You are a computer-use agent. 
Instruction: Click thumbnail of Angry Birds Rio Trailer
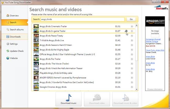36,59
